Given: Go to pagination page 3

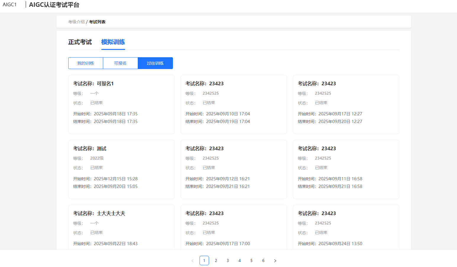Looking at the screenshot, I should (228, 261).
